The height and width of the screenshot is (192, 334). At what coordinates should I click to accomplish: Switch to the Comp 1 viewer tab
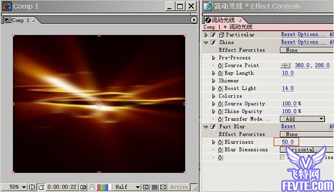[20, 21]
